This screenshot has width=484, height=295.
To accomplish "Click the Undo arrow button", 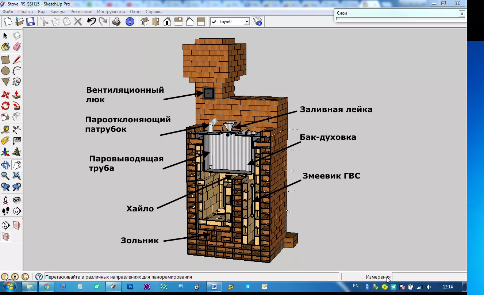I will click(x=91, y=22).
